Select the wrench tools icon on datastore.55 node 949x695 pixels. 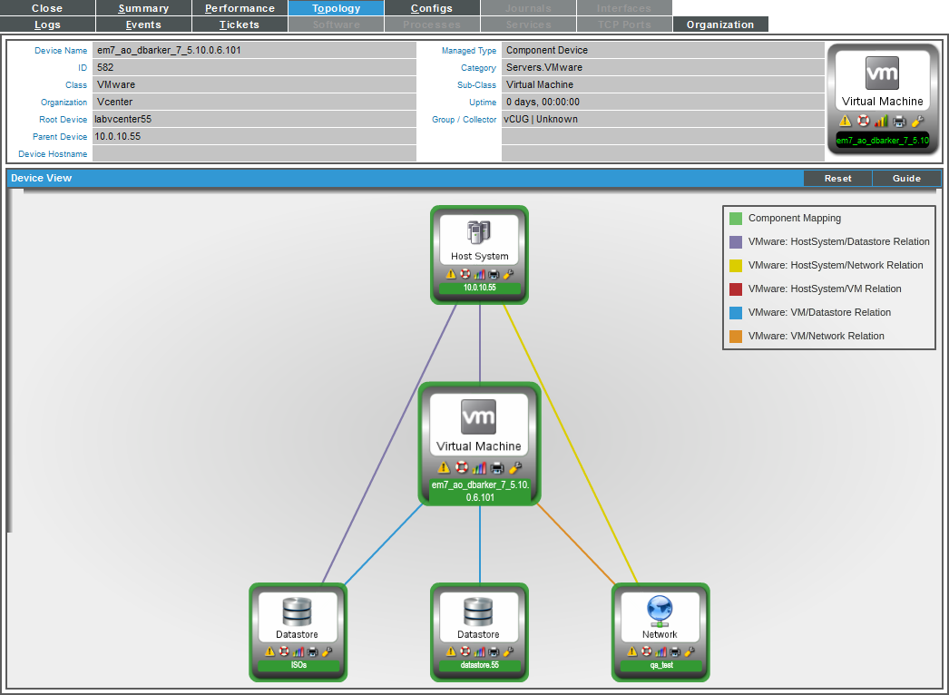(508, 651)
